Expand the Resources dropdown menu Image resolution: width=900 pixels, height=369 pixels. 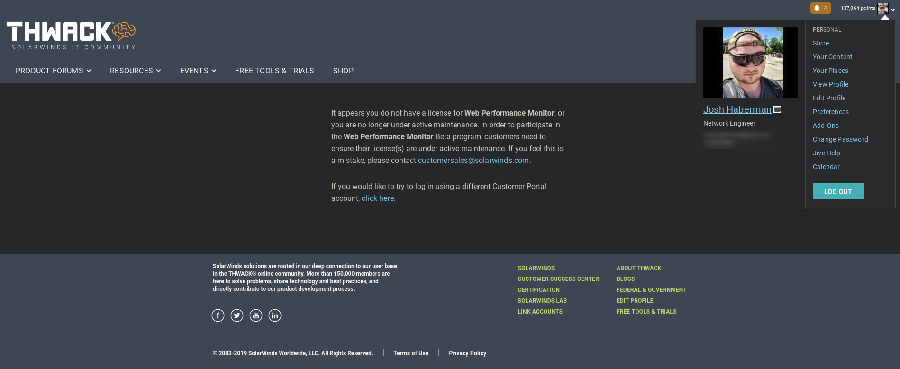135,71
